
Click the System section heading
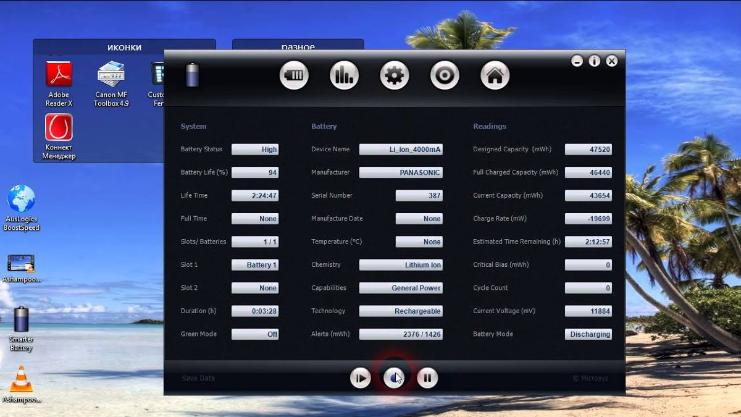(x=193, y=126)
